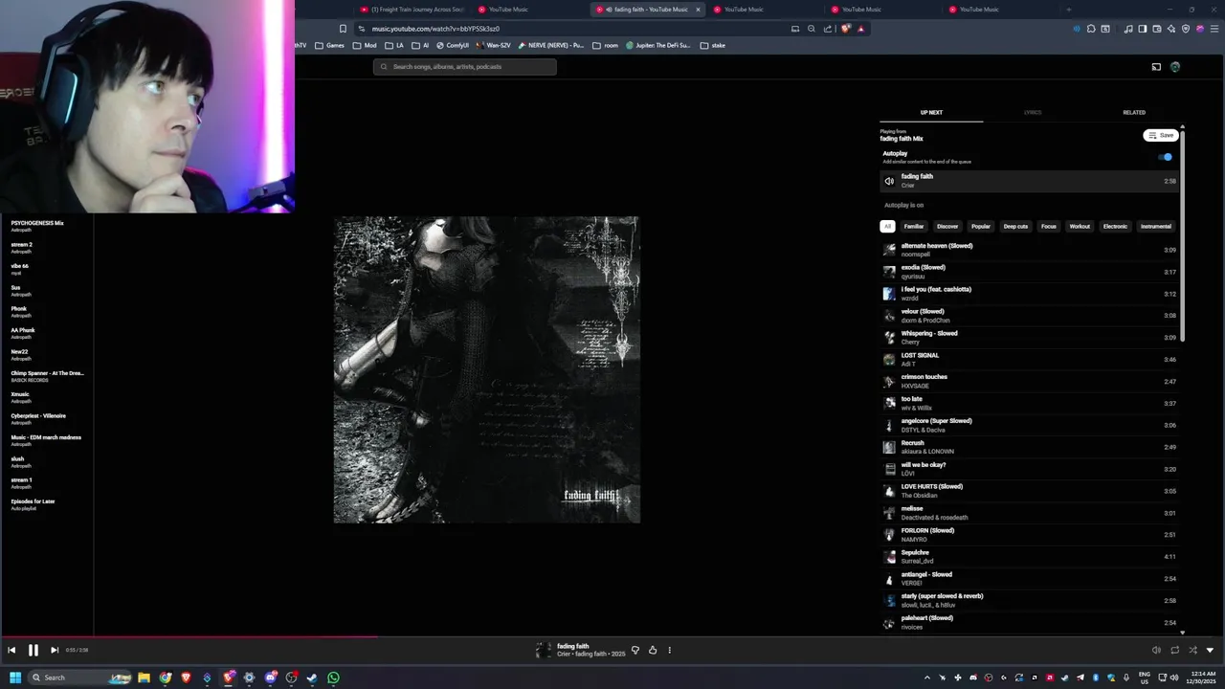The height and width of the screenshot is (689, 1225).
Task: Click the song progress bar
Action: [612, 636]
